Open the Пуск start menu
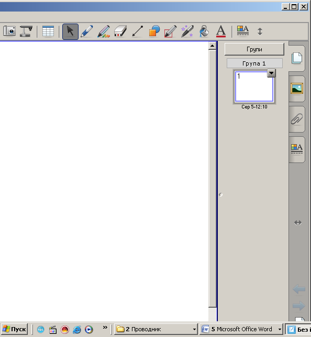Image resolution: width=311 pixels, height=337 pixels. tap(14, 329)
